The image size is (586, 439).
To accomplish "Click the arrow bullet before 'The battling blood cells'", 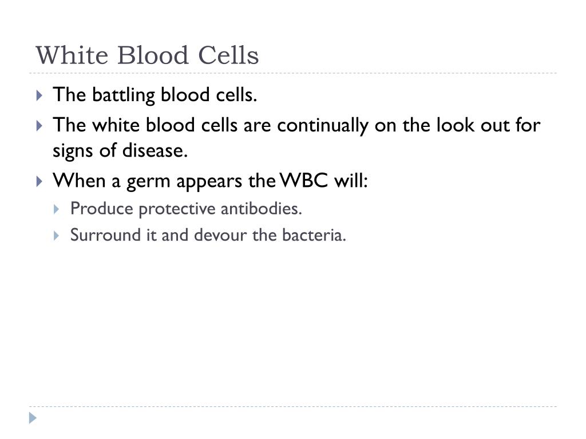I will (x=39, y=95).
